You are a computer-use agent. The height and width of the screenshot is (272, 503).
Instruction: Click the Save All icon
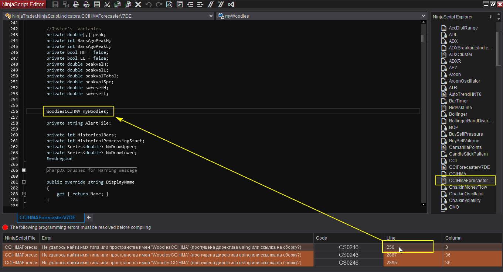[66, 4]
